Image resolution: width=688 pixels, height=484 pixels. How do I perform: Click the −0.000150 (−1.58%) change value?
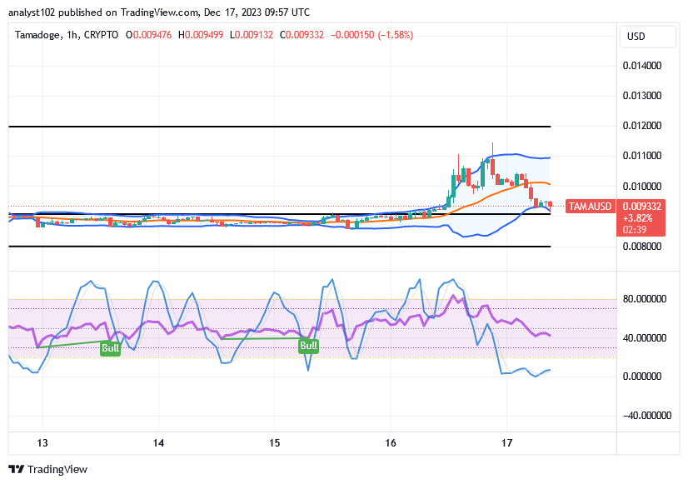(x=371, y=35)
